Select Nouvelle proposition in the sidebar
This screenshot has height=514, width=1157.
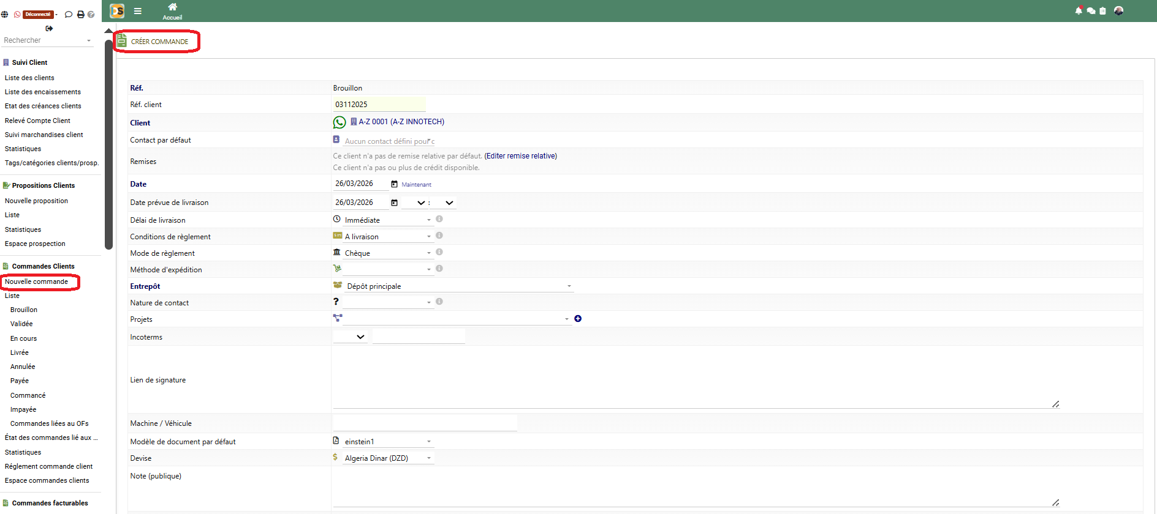coord(36,201)
